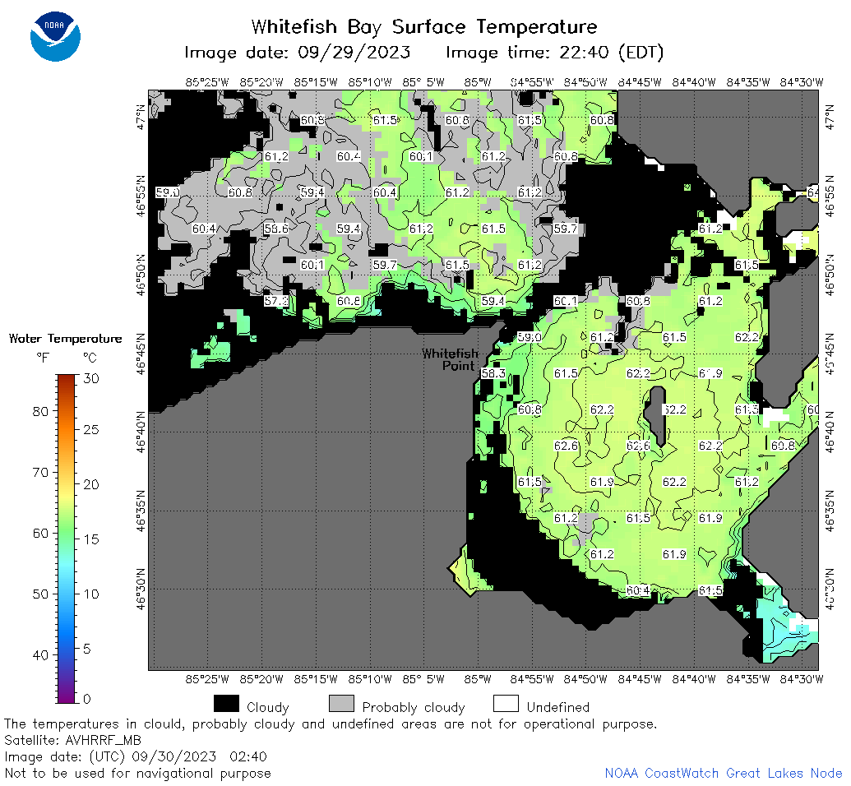Click the 58.6 temperature reading on the map
Viewport: 851px width, 786px height.
(x=276, y=229)
